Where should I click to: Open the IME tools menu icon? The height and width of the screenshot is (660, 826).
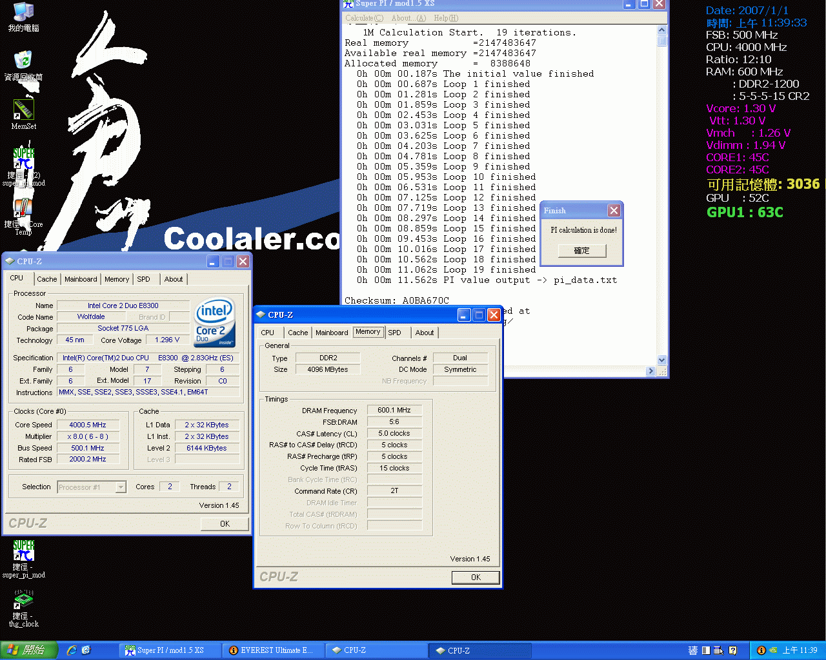click(719, 650)
